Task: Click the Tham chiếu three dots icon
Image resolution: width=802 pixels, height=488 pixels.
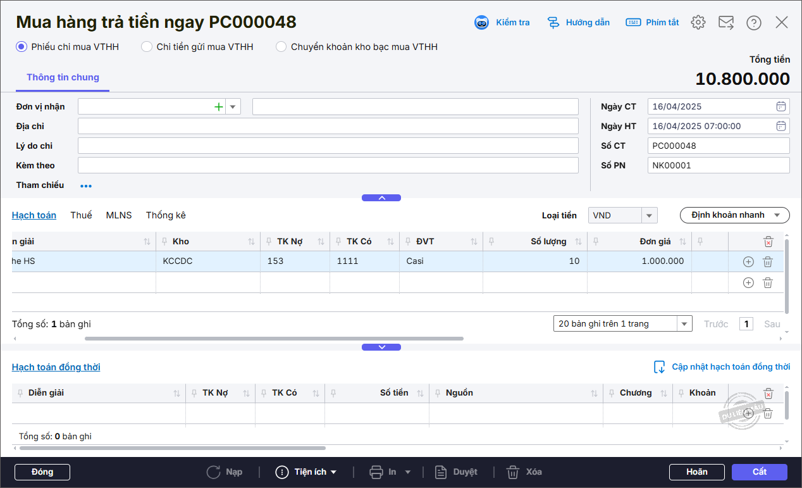Action: point(86,186)
